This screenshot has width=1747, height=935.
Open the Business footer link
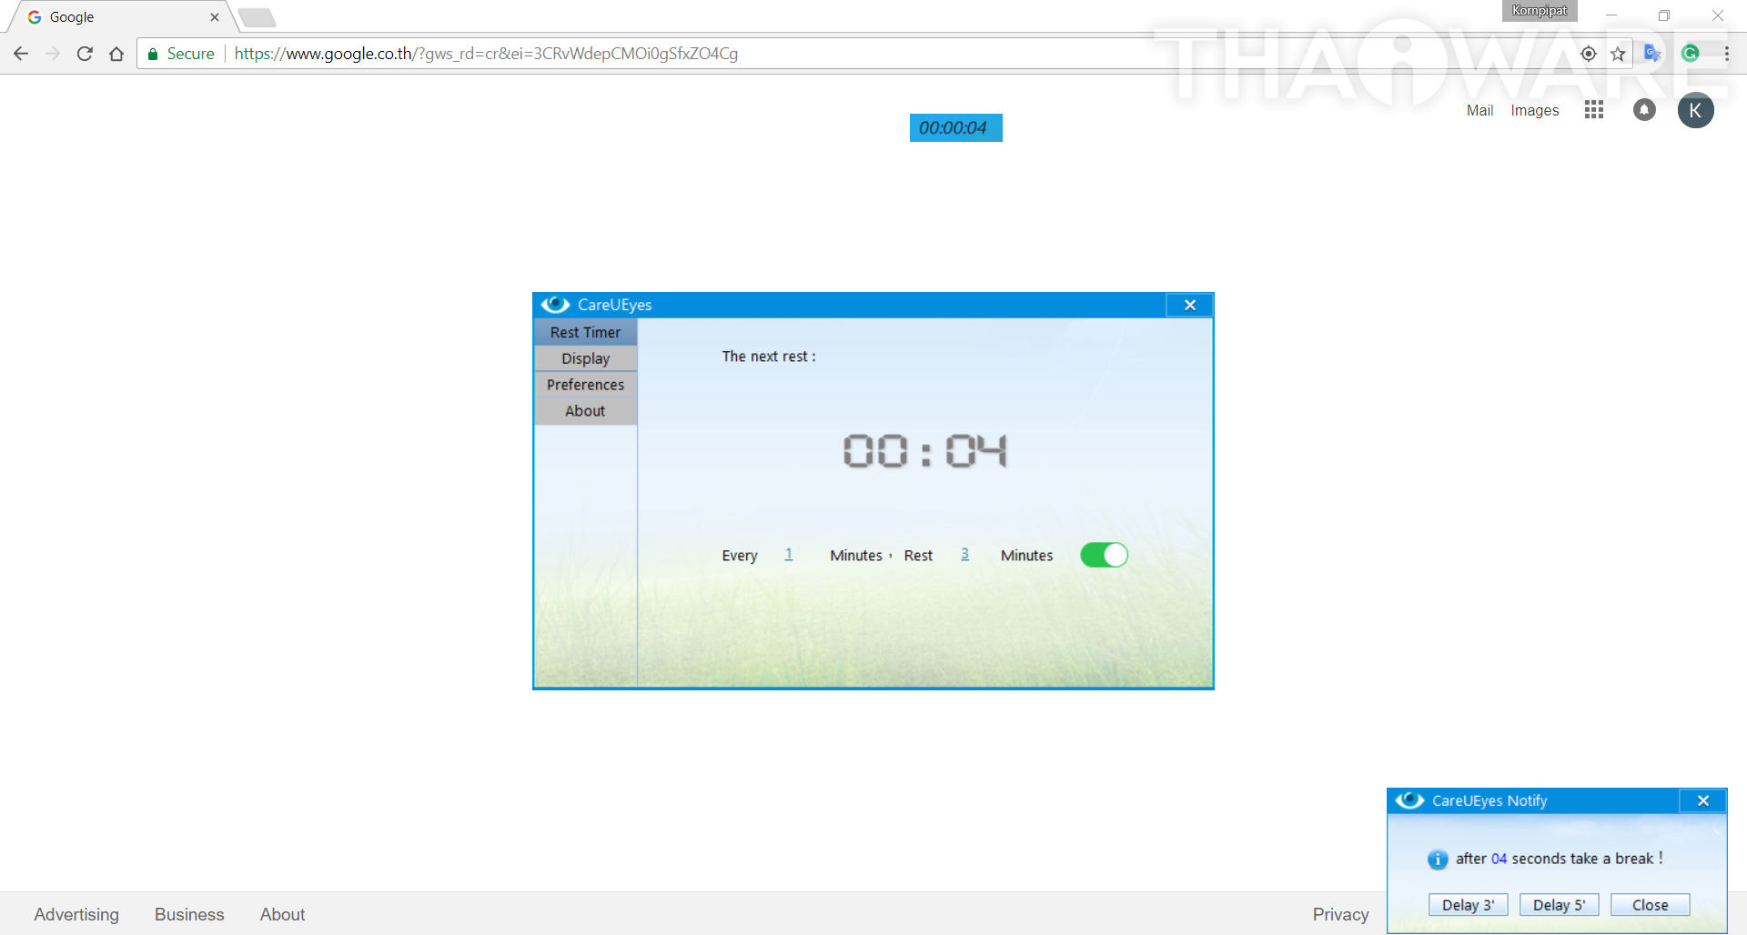coord(189,914)
